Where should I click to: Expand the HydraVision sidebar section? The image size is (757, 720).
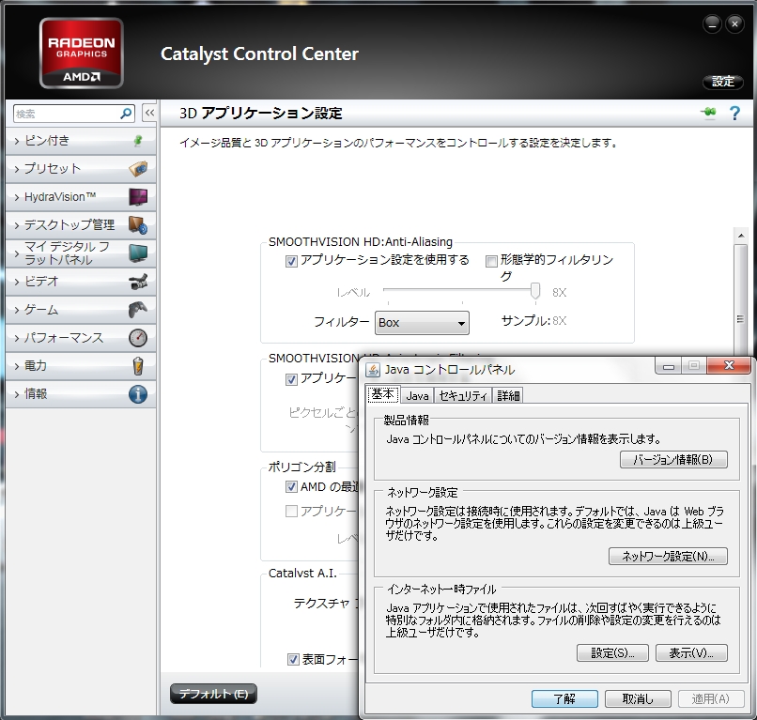(81, 197)
